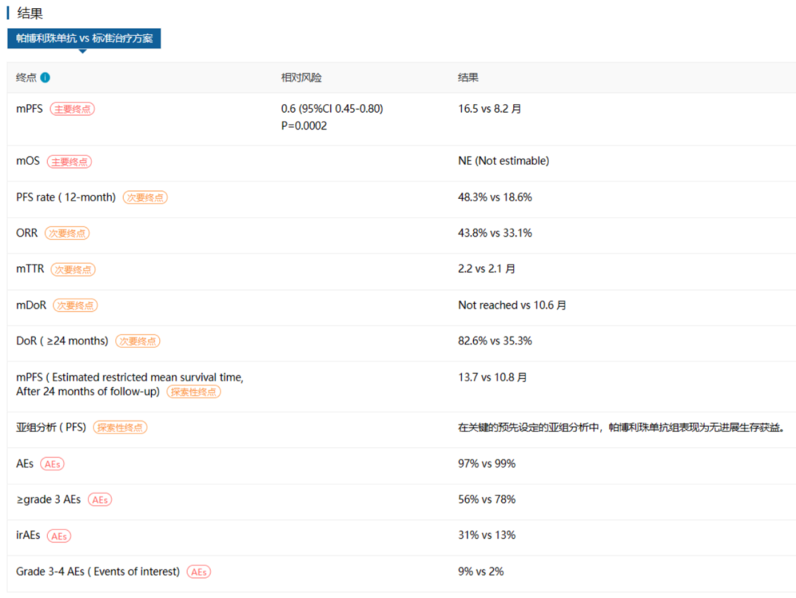This screenshot has height=598, width=796.
Task: Click the 探索性终点 tag under restricted mean survival
Action: tap(194, 392)
